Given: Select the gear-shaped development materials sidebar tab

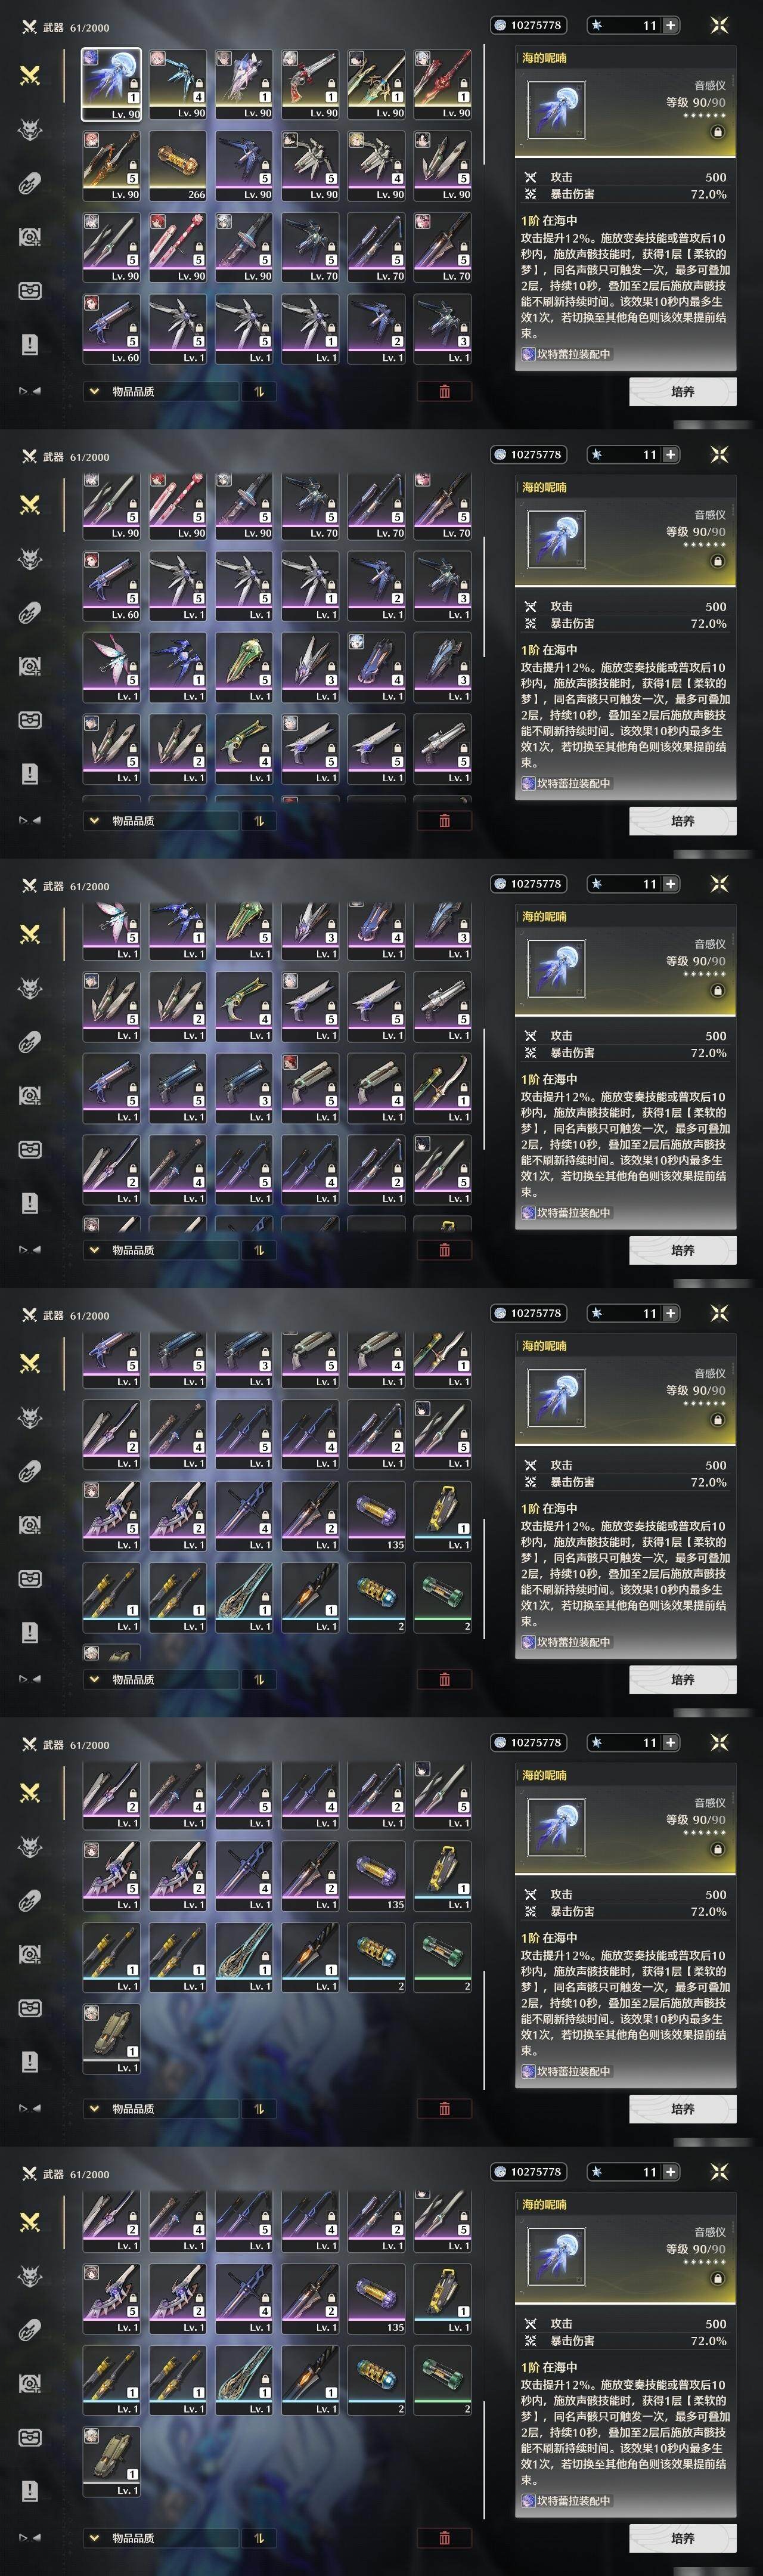Looking at the screenshot, I should pos(30,237).
